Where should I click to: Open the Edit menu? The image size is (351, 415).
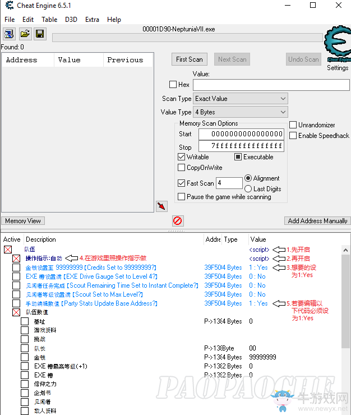28,20
